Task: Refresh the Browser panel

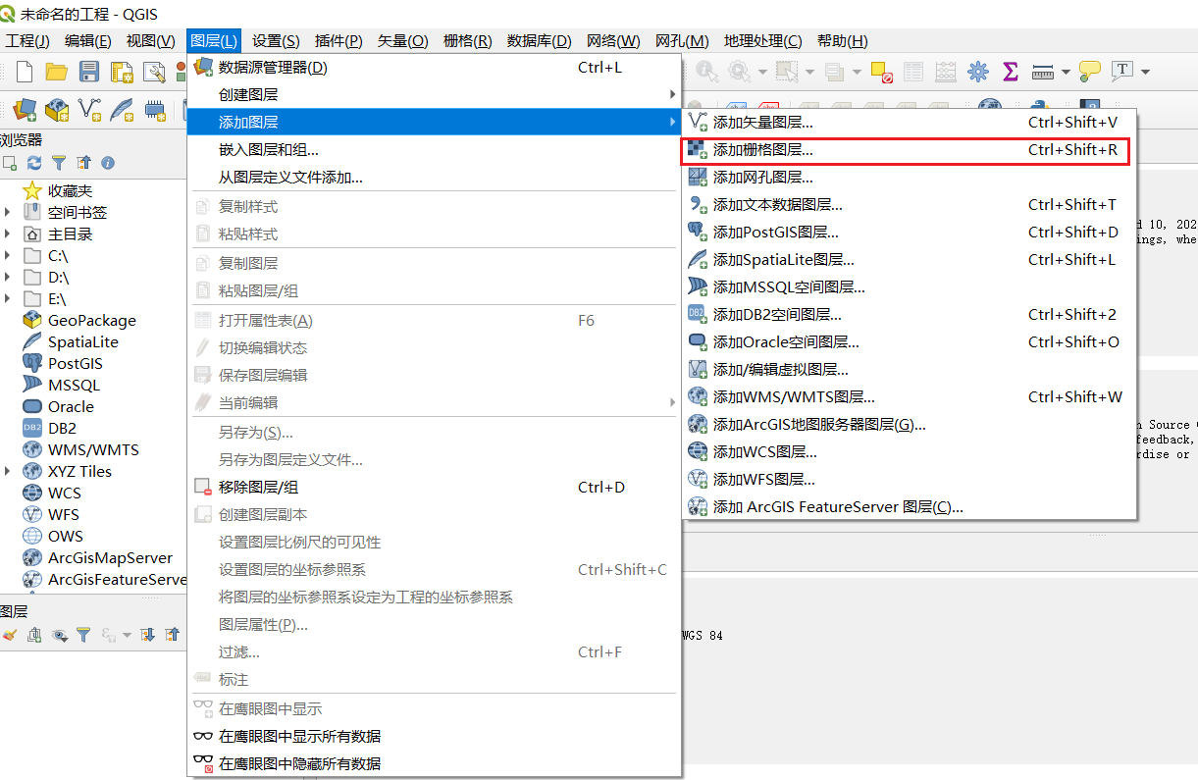Action: pyautogui.click(x=34, y=163)
